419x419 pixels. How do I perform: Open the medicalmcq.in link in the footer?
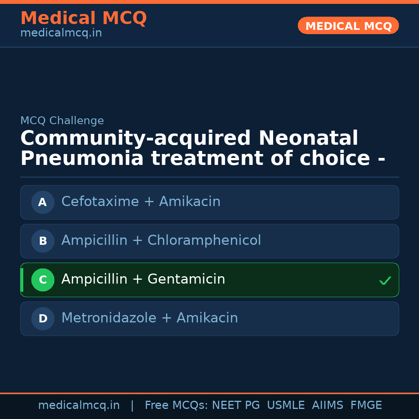(79, 405)
